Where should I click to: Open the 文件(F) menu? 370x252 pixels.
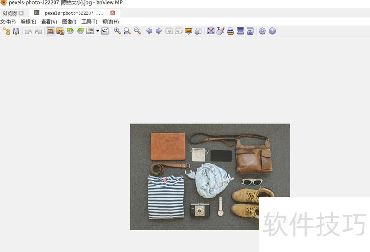click(8, 22)
